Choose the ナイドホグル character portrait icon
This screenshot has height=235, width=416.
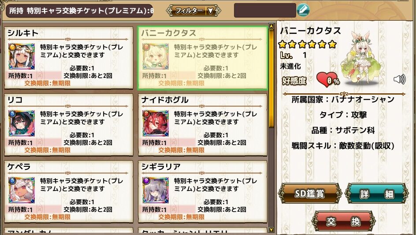pos(156,123)
